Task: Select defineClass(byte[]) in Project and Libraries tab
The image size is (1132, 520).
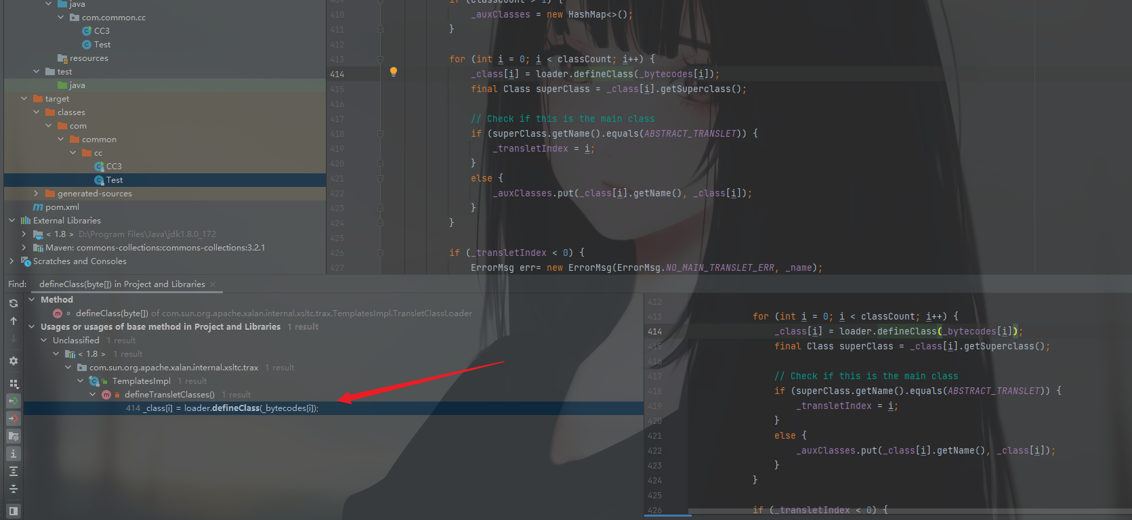Action: [122, 284]
